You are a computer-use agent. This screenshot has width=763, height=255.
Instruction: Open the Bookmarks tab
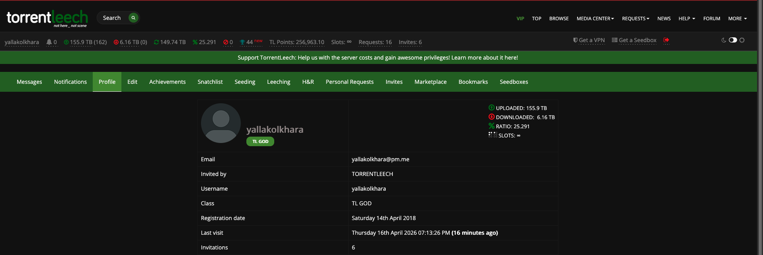click(x=473, y=82)
